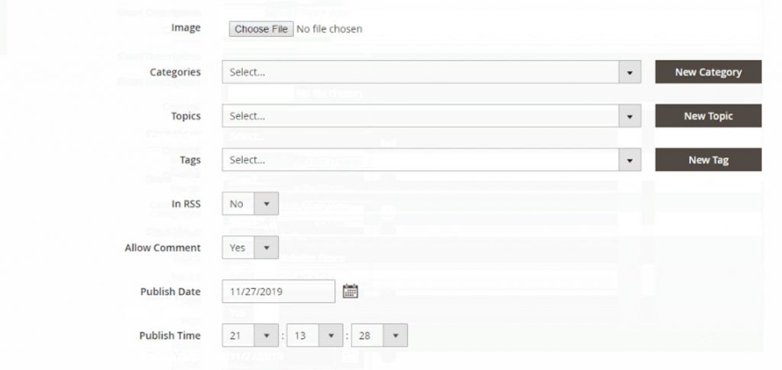This screenshot has height=370, width=782.
Task: Open the Publish Time seconds dropdown
Action: tap(380, 335)
